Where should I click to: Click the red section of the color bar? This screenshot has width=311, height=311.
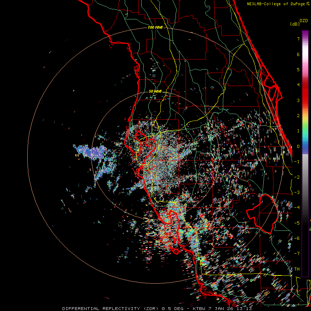pos(305,93)
